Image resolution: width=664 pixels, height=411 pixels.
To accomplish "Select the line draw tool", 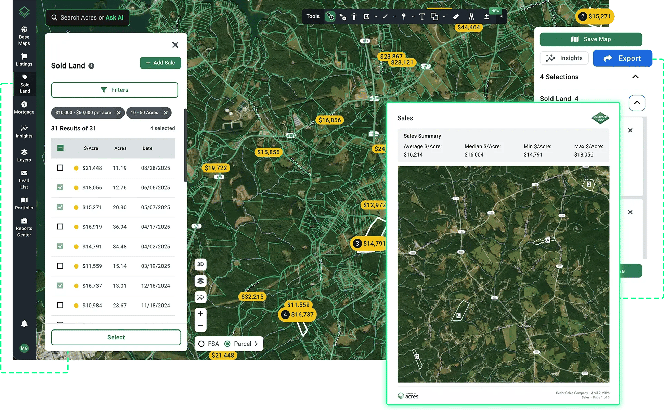I will click(385, 16).
